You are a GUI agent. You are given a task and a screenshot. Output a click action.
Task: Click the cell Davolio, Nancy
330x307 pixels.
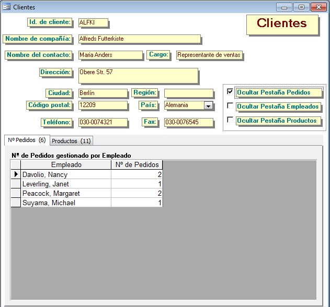coord(66,174)
